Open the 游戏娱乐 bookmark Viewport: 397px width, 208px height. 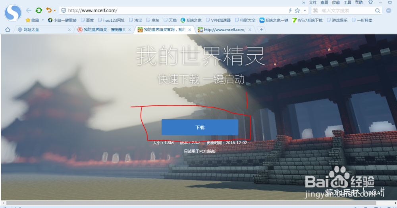tap(337, 20)
